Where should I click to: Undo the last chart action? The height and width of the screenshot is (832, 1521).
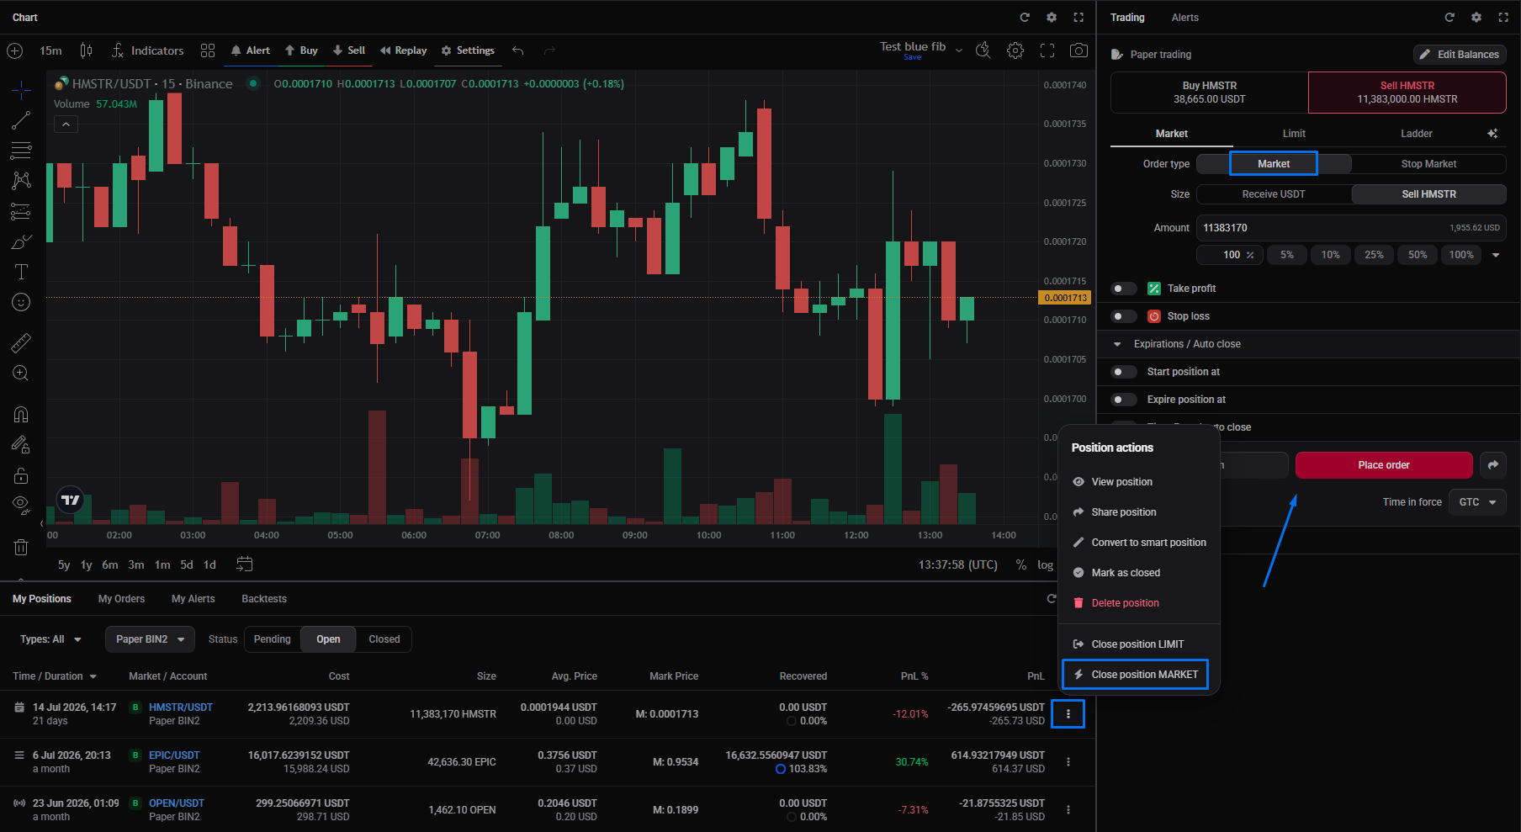(x=518, y=50)
